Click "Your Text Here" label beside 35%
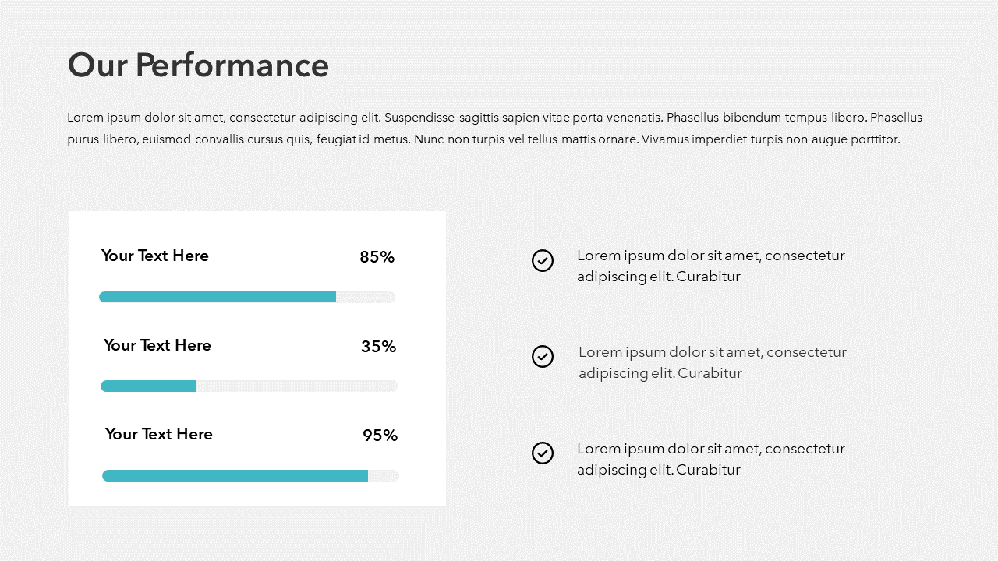 [x=157, y=345]
